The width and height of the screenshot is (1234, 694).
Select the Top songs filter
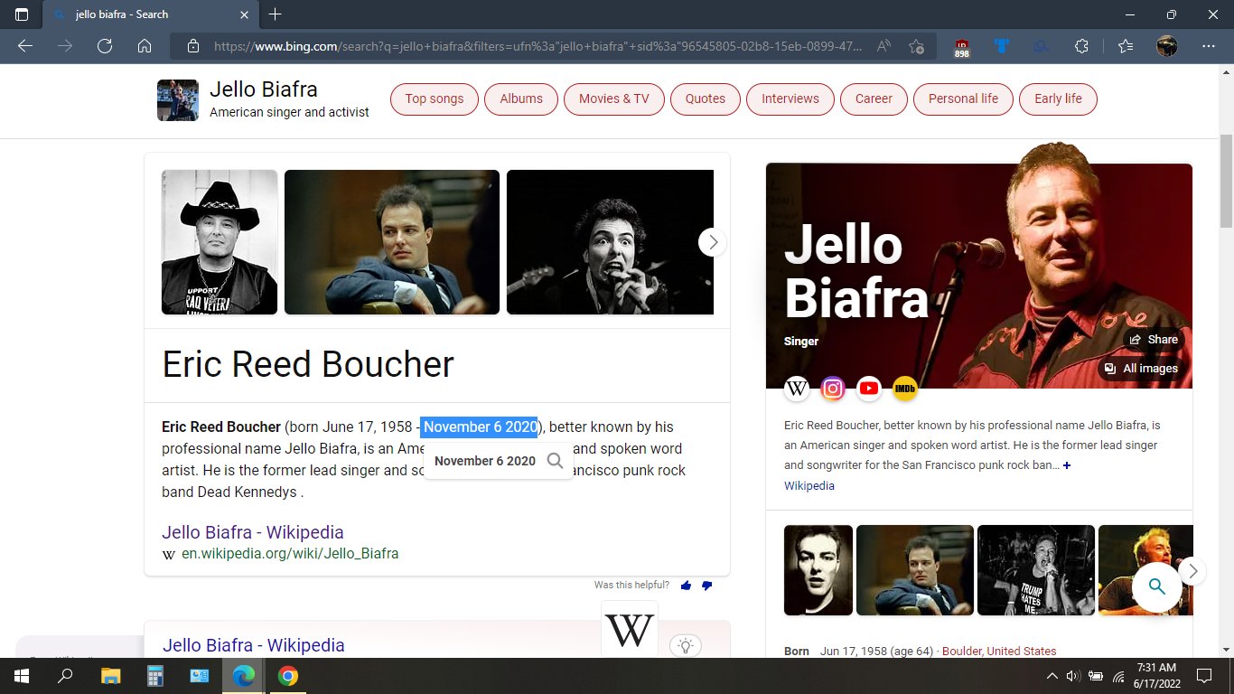click(435, 98)
